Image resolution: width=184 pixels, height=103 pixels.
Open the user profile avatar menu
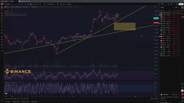pyautogui.click(x=2, y=4)
